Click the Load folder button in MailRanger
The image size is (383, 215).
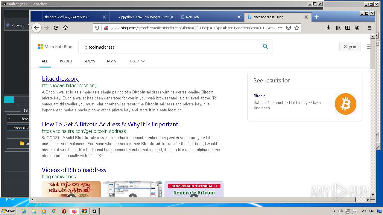[x=19, y=143]
